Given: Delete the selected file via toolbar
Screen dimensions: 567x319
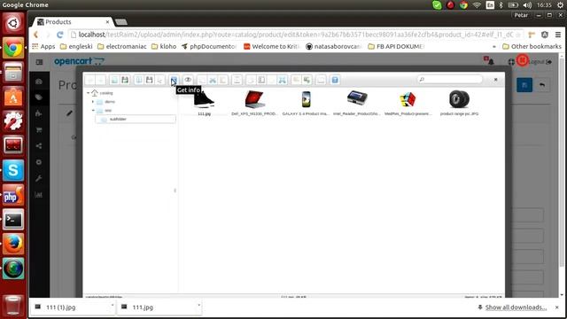Looking at the screenshot, I should click(x=237, y=80).
